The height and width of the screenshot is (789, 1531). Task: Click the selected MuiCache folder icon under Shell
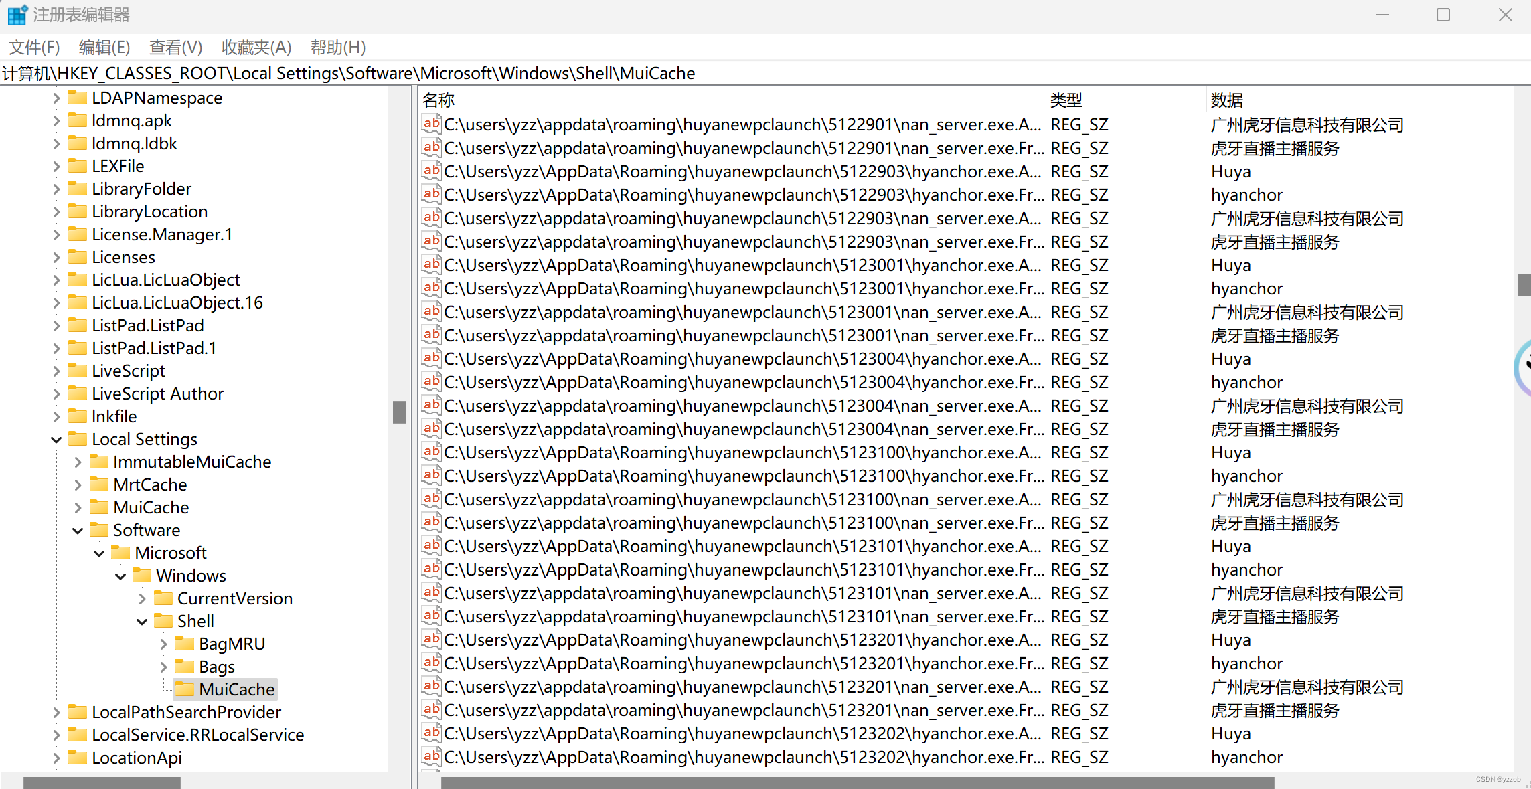[185, 689]
